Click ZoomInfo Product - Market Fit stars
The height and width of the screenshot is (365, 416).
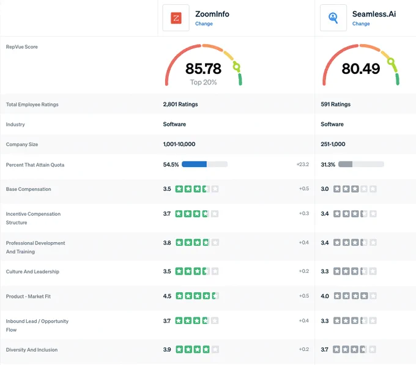[197, 296]
